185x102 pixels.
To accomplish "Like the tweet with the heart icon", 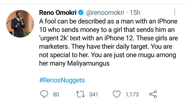I will 117,94.
